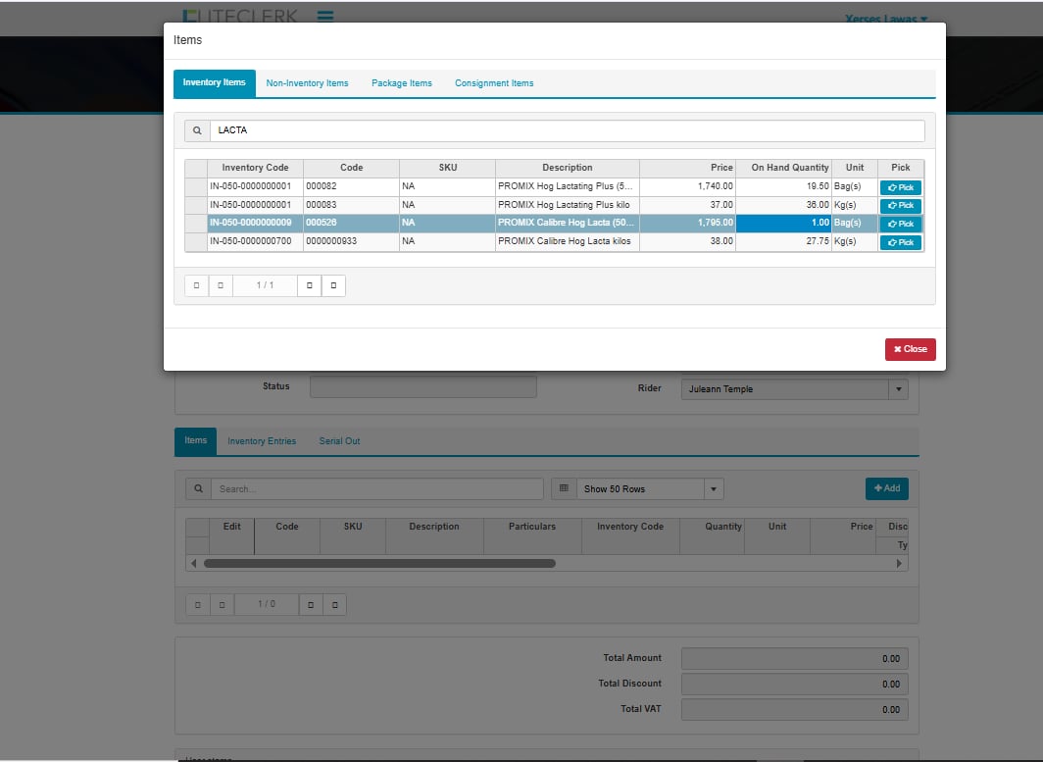Screen dimensions: 1043x762
Task: Expand the Rider dropdown showing Juleann Temple
Action: point(898,389)
